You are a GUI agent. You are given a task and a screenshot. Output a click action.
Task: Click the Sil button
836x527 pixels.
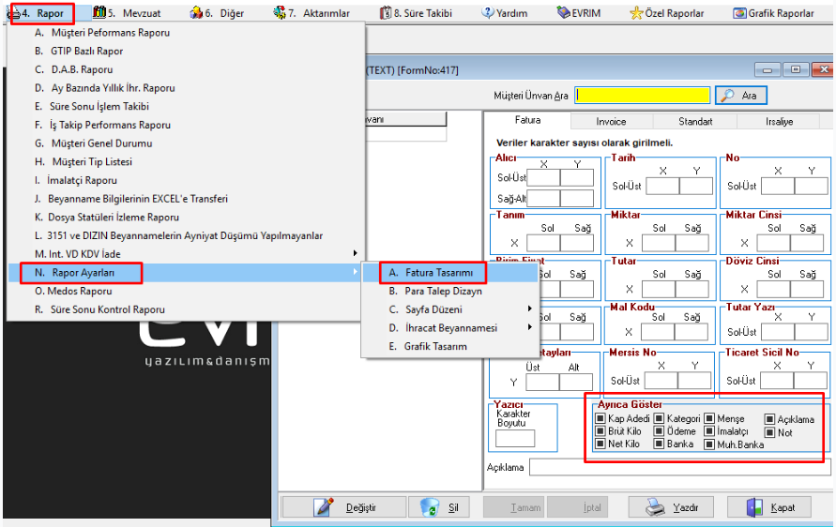(439, 507)
